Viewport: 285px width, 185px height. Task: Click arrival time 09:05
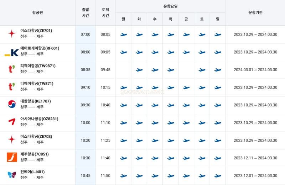(105, 52)
